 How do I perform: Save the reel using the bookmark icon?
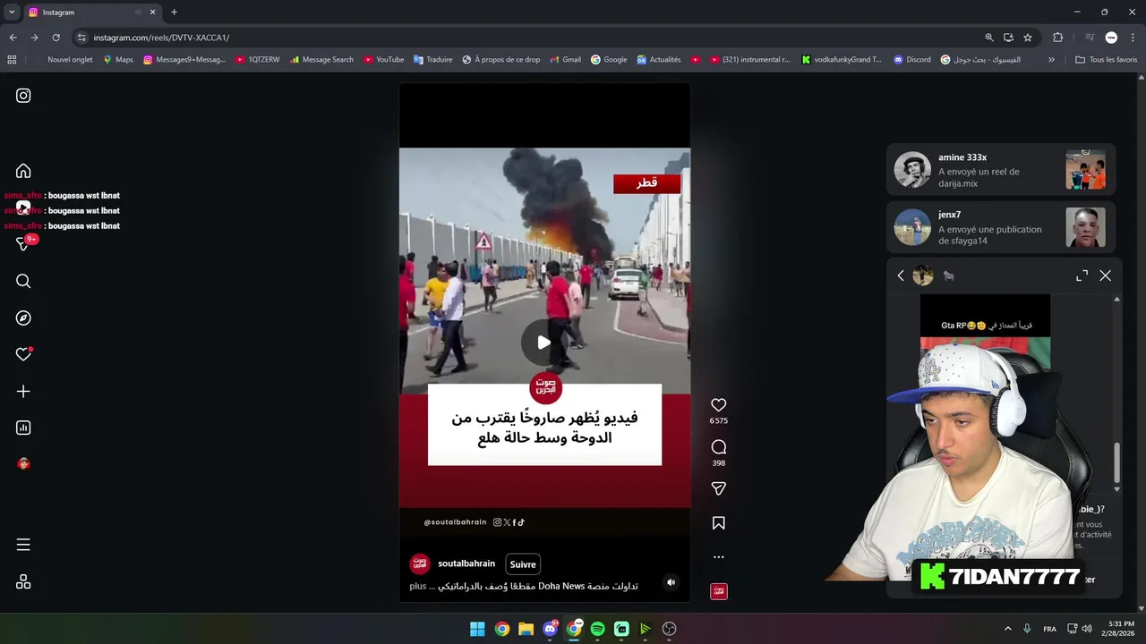click(x=718, y=523)
